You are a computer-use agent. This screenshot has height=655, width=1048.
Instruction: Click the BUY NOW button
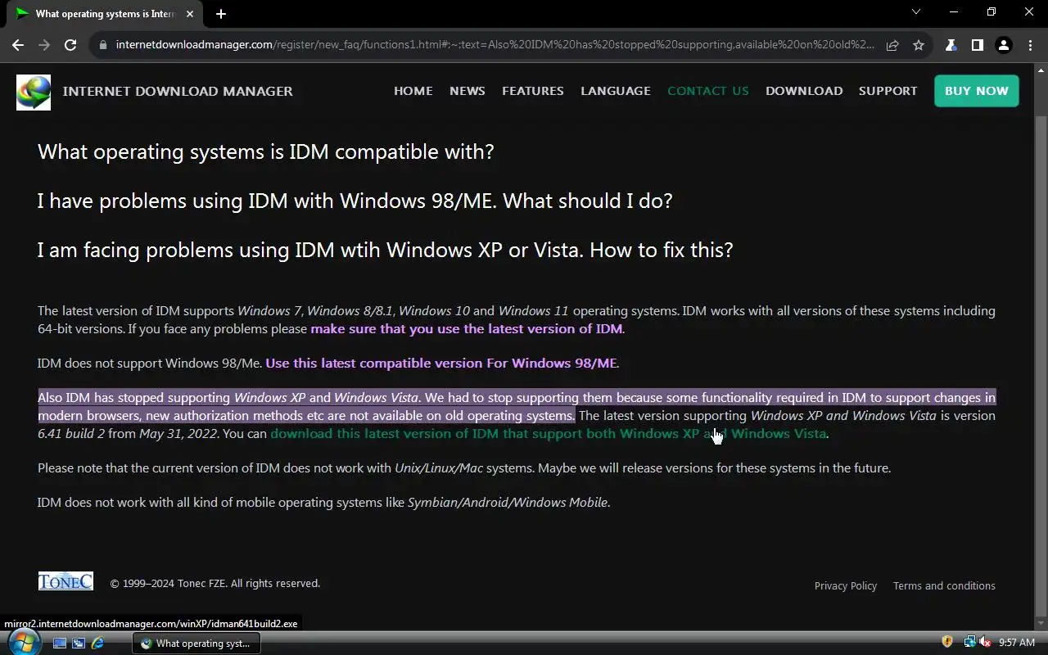[x=977, y=91]
